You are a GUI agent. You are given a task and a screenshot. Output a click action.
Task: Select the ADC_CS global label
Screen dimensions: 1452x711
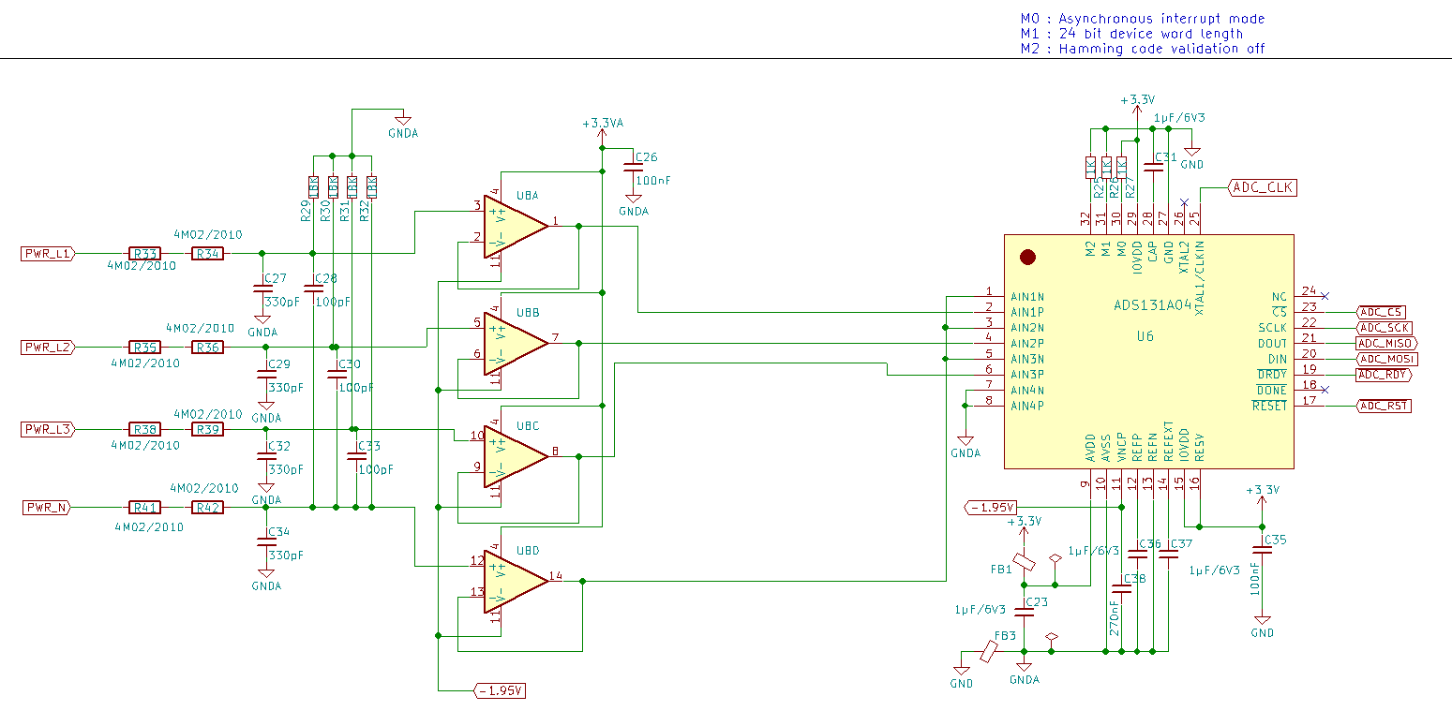pyautogui.click(x=1382, y=312)
